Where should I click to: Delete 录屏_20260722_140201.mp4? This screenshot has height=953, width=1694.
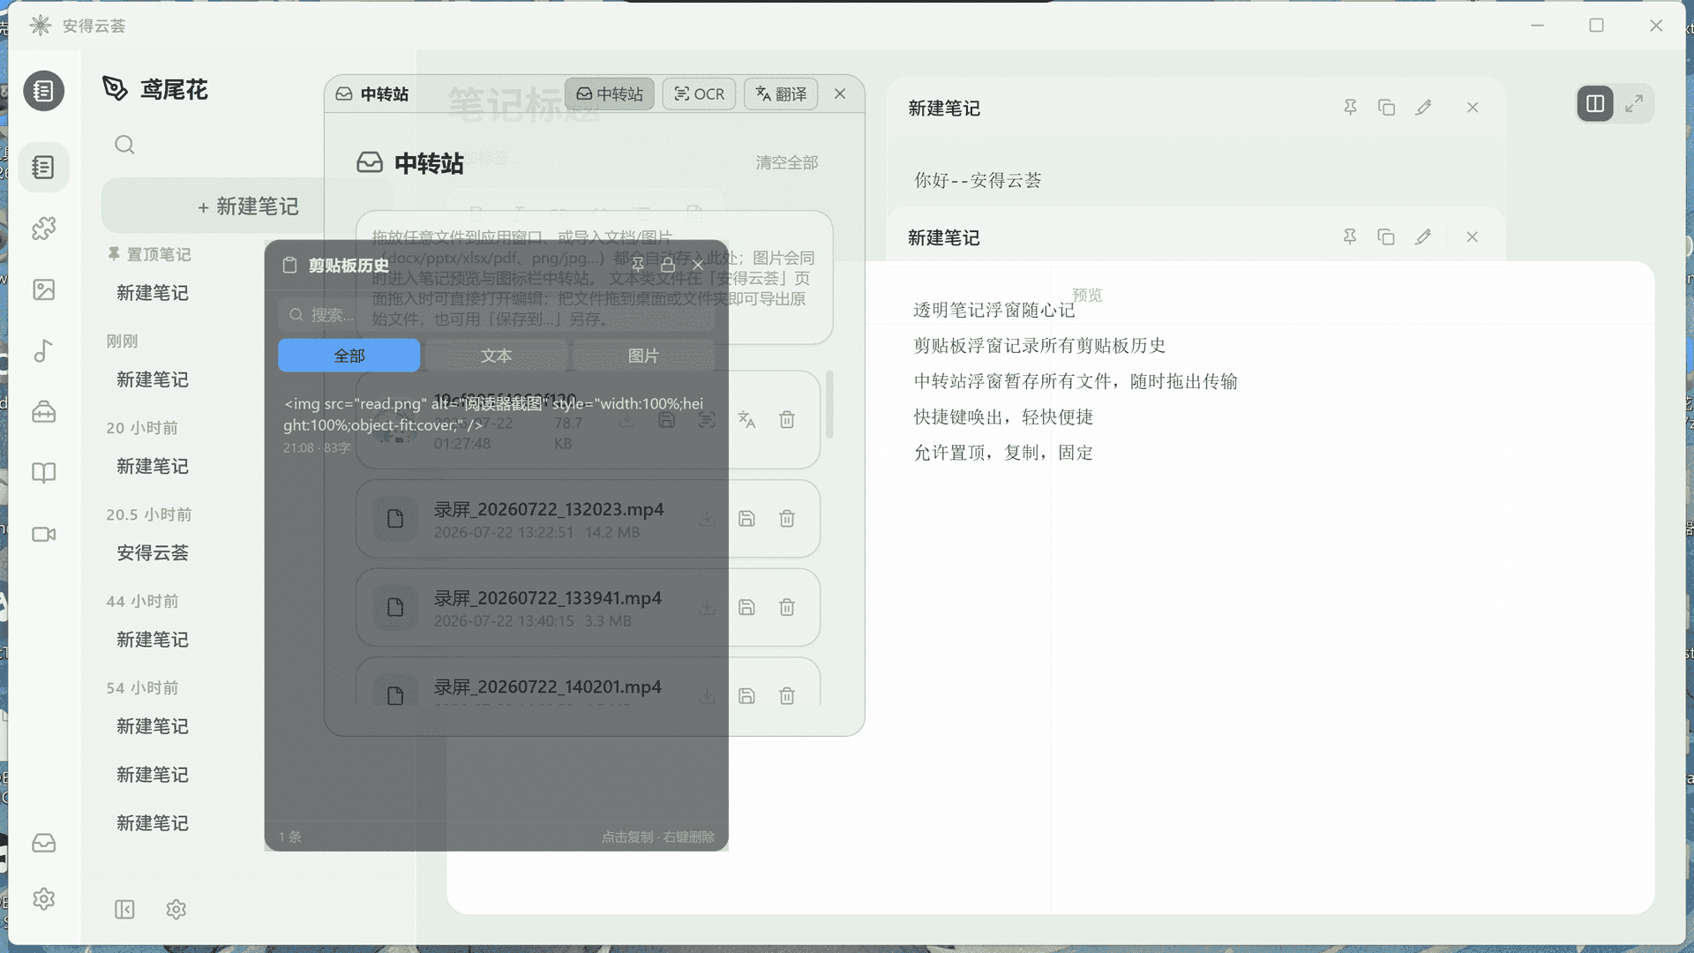787,696
